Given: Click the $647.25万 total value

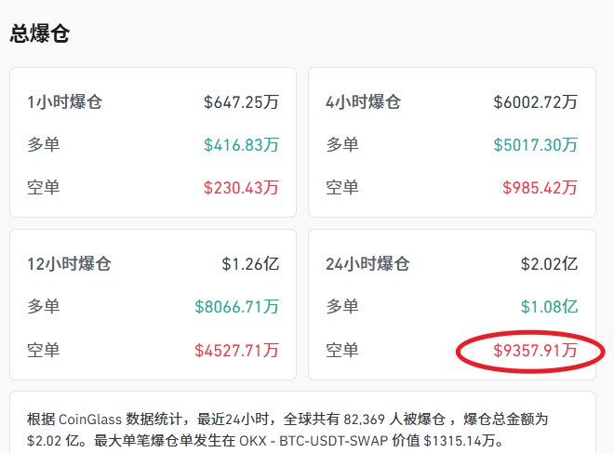Looking at the screenshot, I should click(x=241, y=102).
